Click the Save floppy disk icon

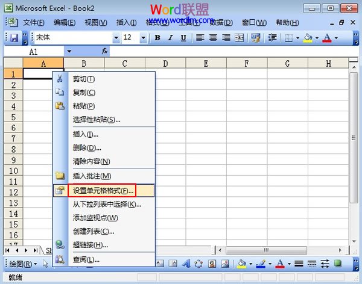(x=14, y=37)
